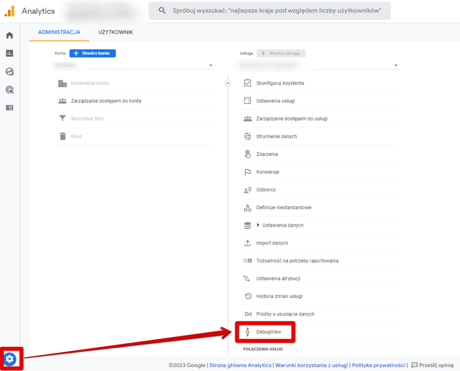Click the upload icon for Import danych
Image resolution: width=460 pixels, height=371 pixels.
pos(247,243)
